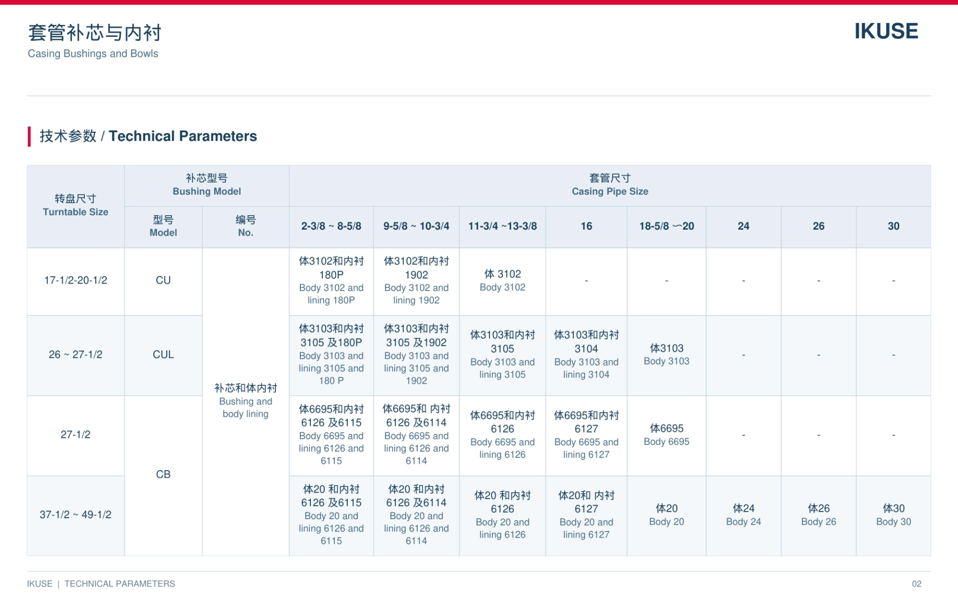Screen dimensions: 958x604
Task: Select the Body 24 cell
Action: [x=743, y=515]
